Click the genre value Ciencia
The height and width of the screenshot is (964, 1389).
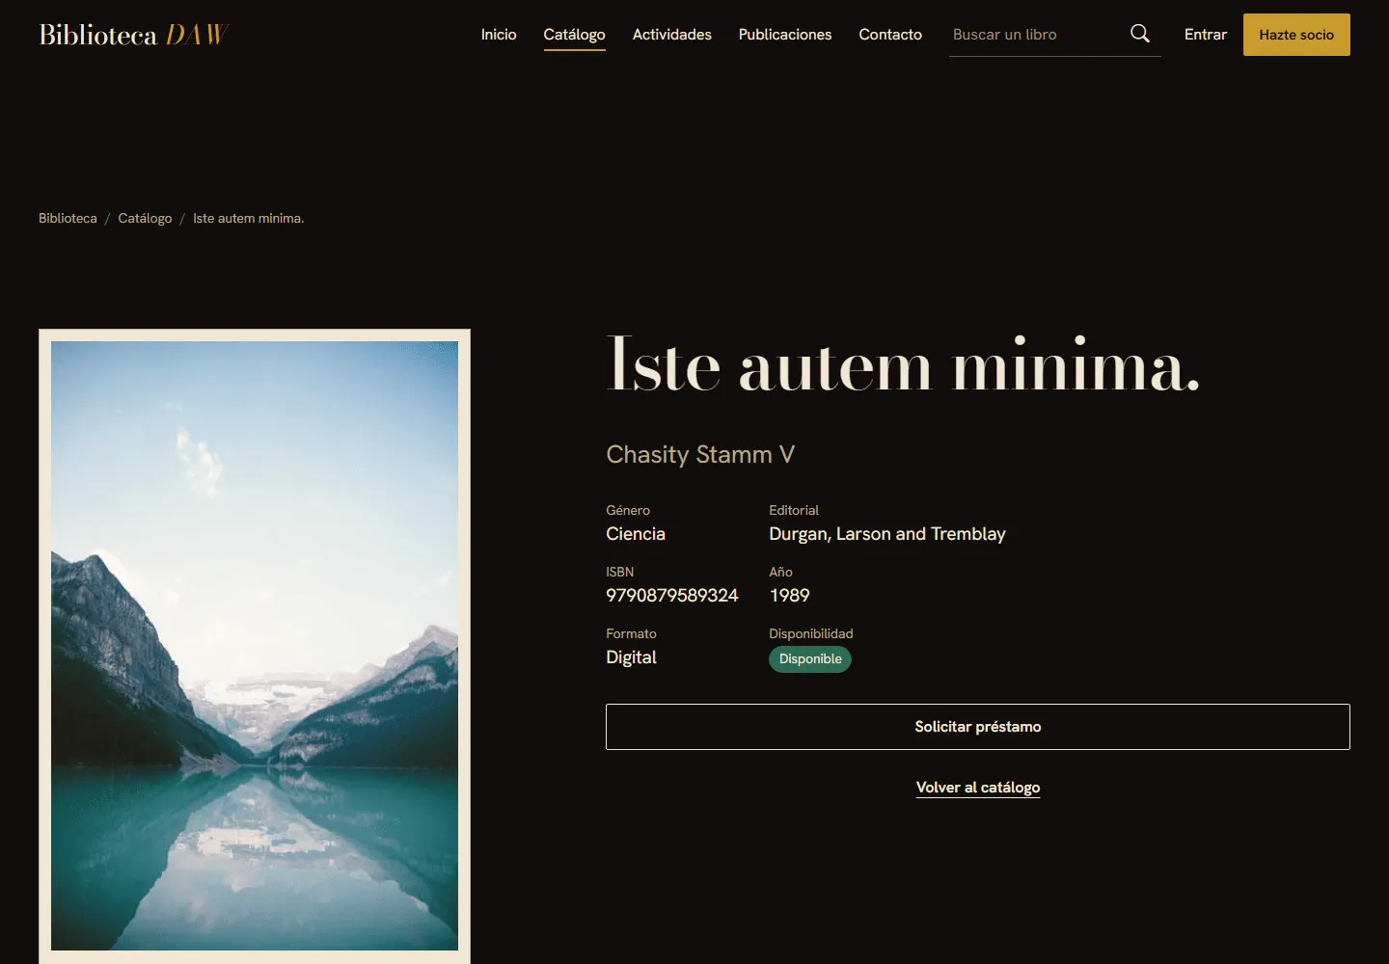[x=636, y=534]
